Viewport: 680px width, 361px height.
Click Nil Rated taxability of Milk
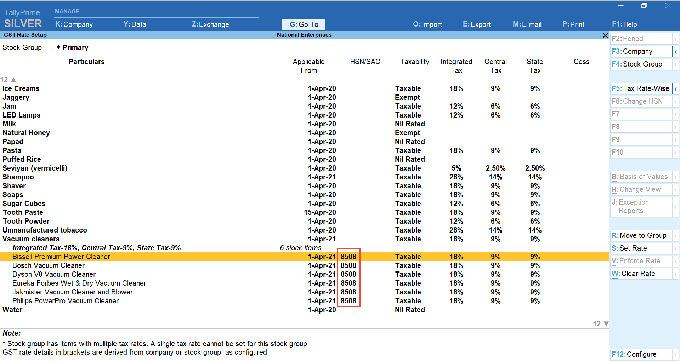tap(410, 124)
